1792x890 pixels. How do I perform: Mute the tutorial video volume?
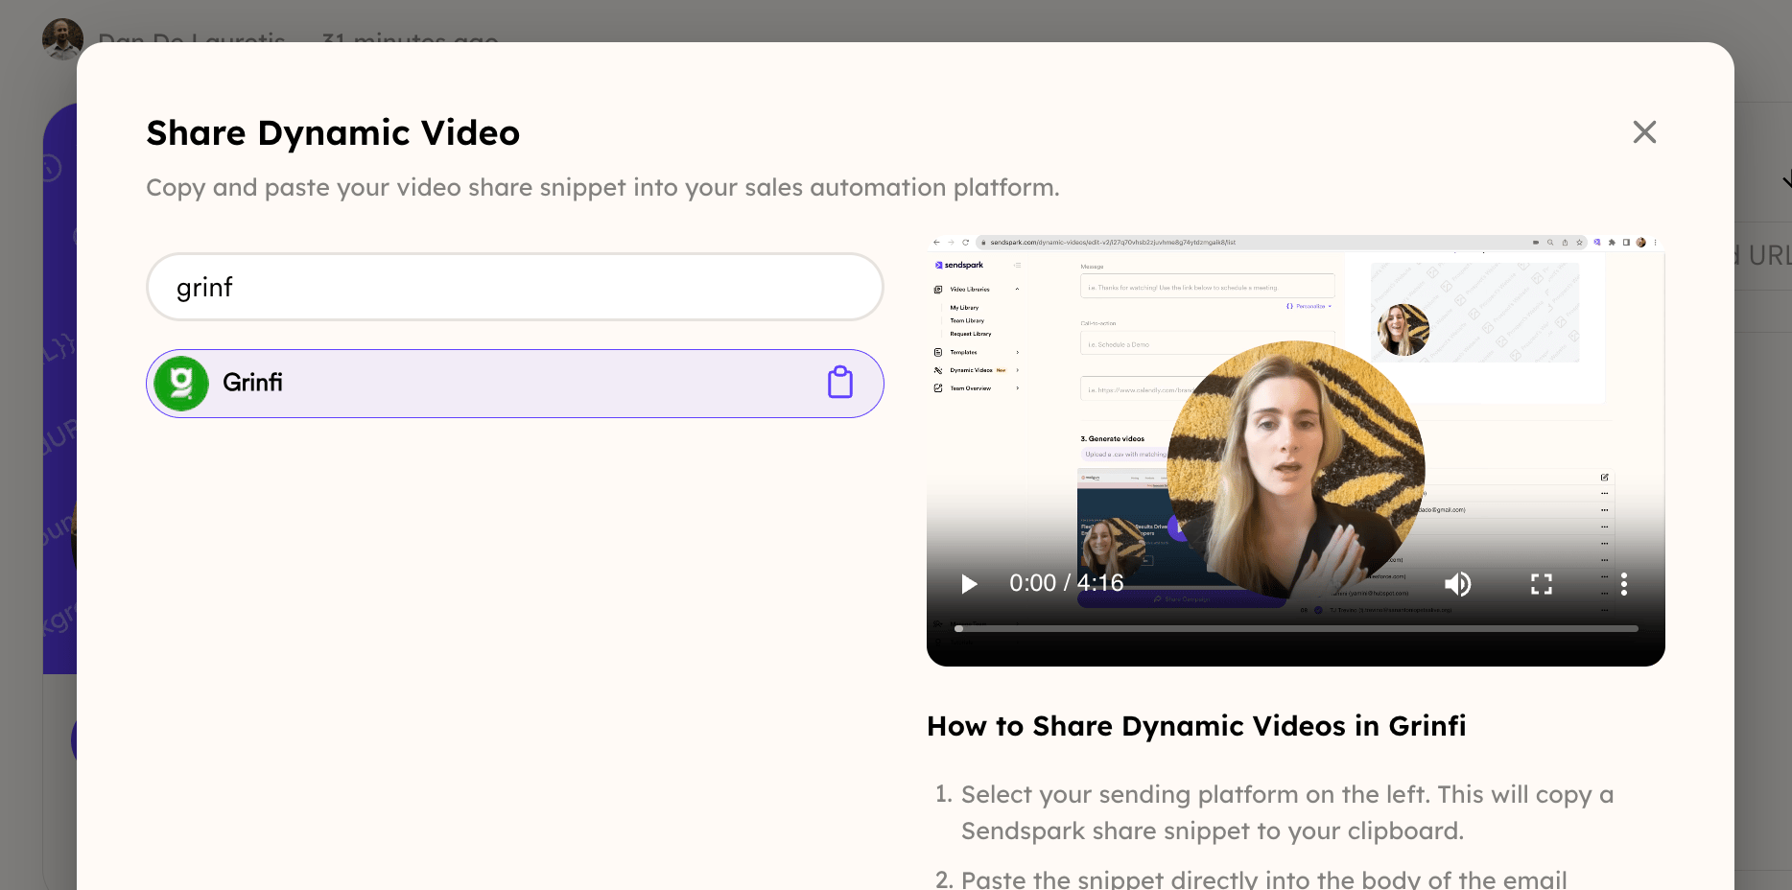tap(1457, 584)
